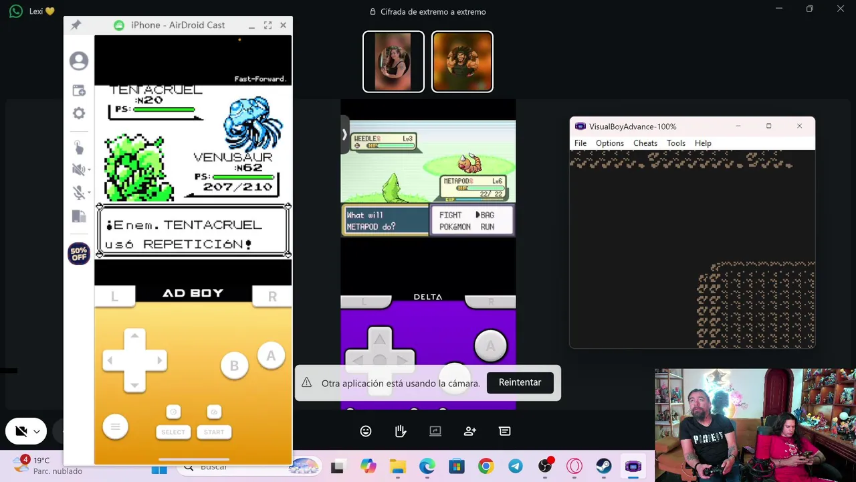Click the share screen icon

click(x=435, y=431)
